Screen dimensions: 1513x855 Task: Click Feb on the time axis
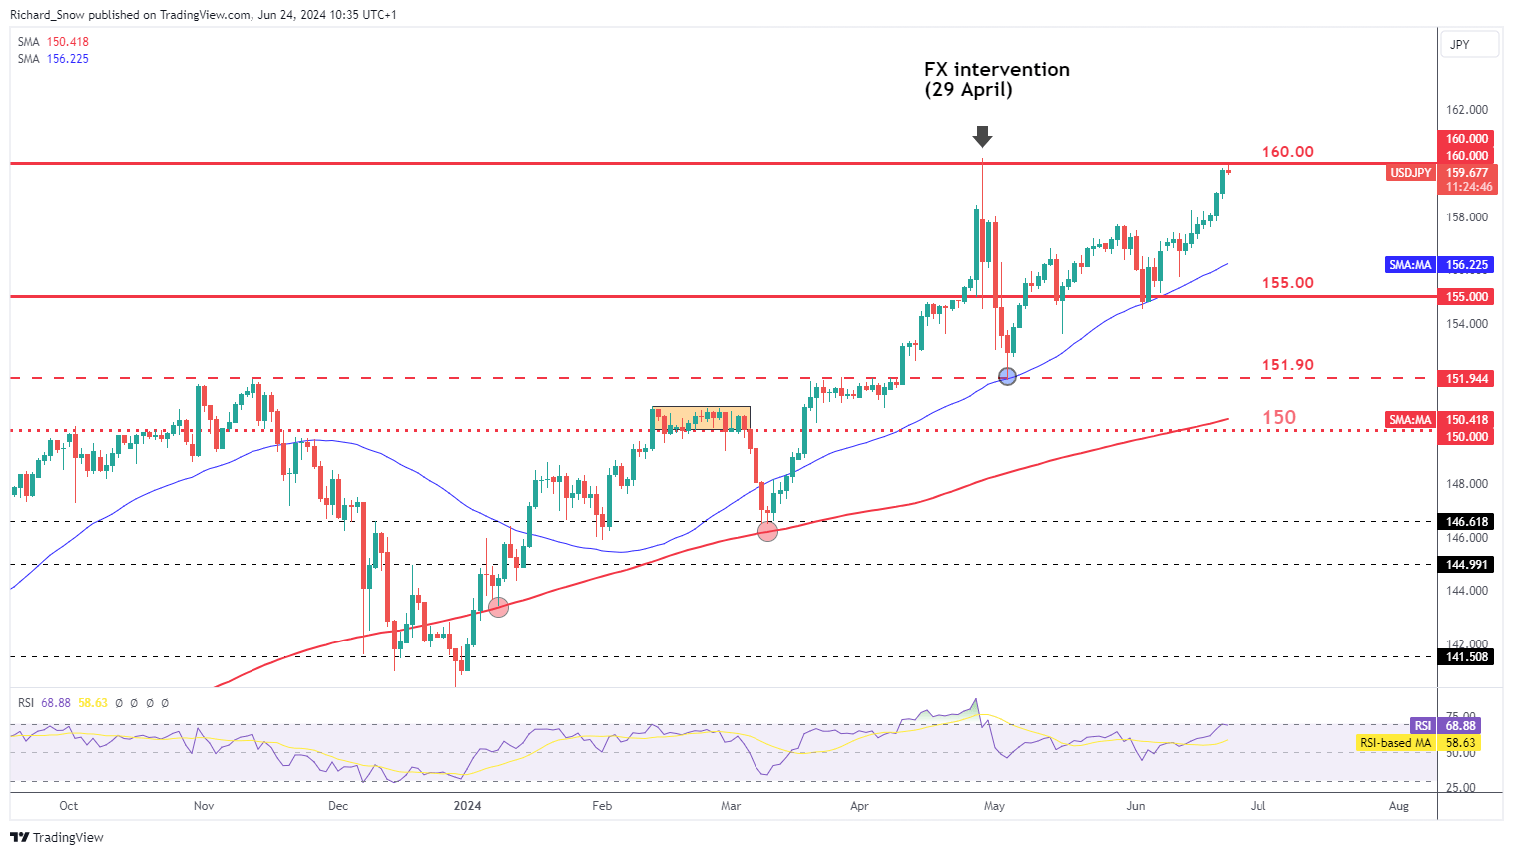[601, 806]
